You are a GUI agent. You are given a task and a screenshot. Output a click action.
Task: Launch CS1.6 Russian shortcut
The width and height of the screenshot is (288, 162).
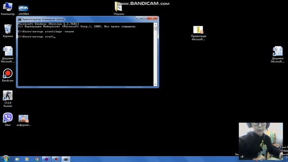pos(8,99)
